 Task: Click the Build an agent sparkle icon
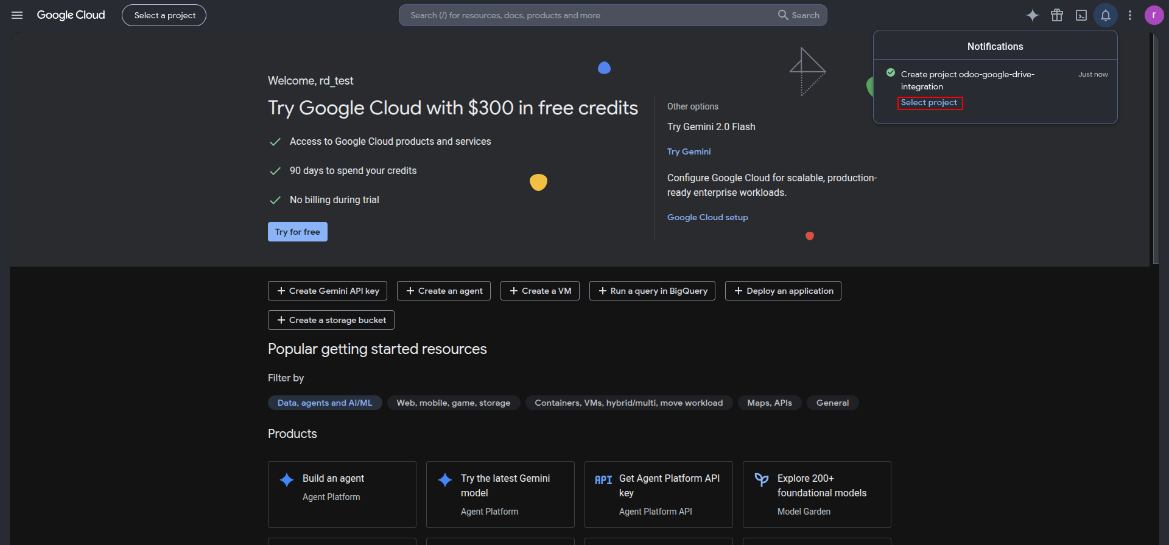pos(287,479)
